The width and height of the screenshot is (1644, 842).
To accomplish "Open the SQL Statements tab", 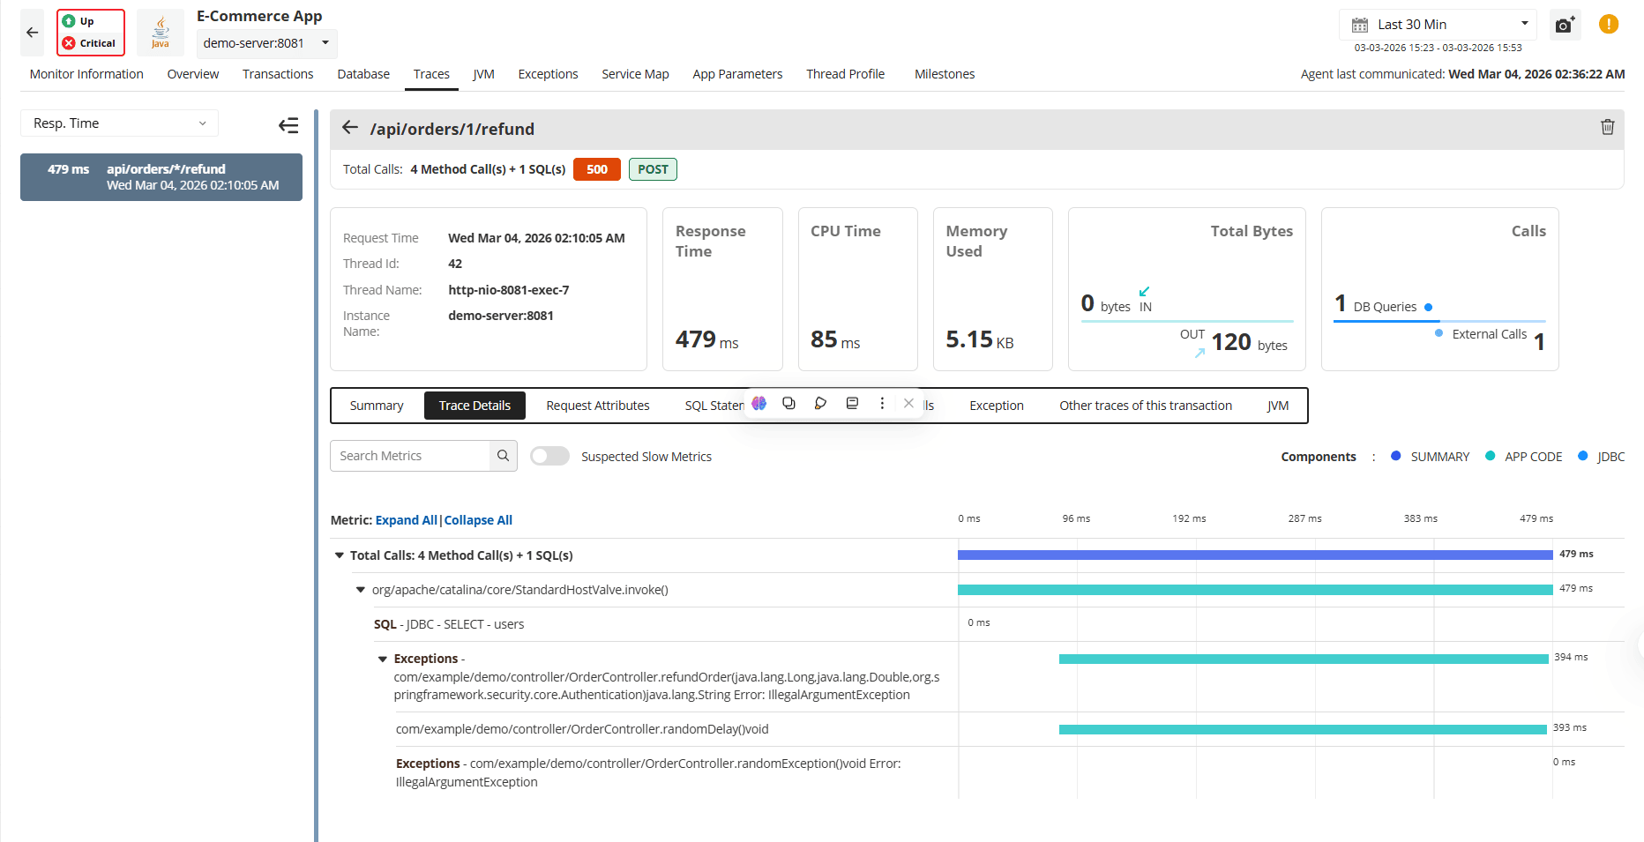I will coord(714,406).
